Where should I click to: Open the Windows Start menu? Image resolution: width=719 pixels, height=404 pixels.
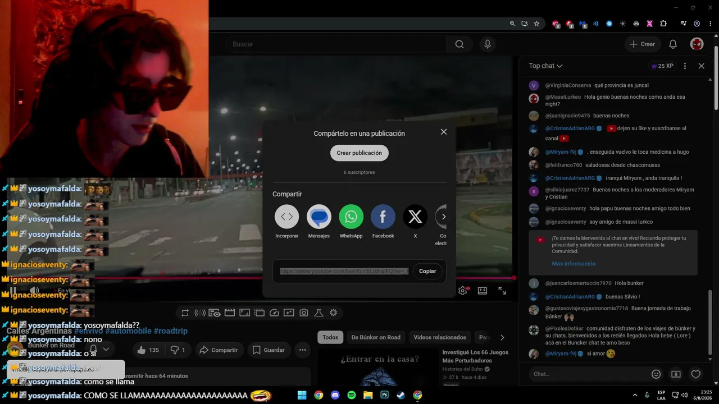pos(302,395)
